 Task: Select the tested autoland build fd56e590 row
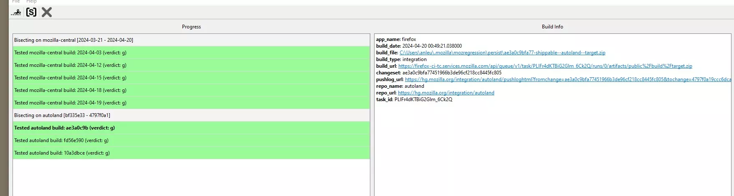coord(191,140)
